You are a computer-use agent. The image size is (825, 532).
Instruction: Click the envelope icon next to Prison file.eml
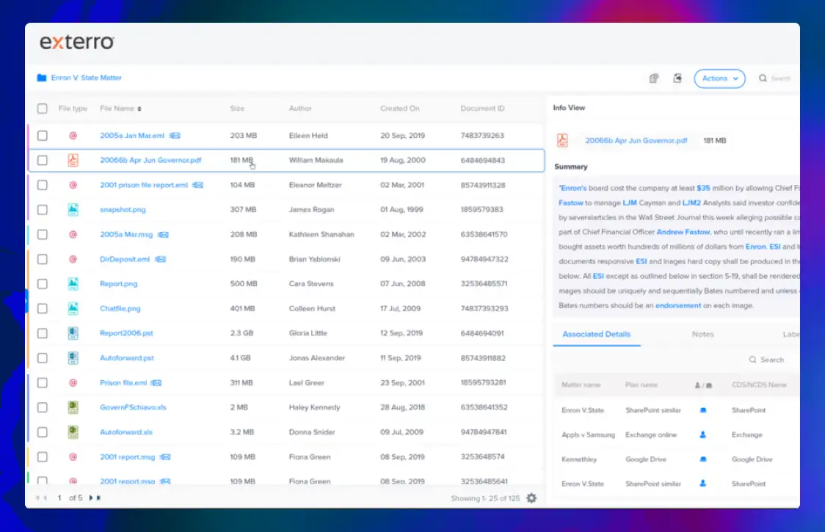click(156, 383)
